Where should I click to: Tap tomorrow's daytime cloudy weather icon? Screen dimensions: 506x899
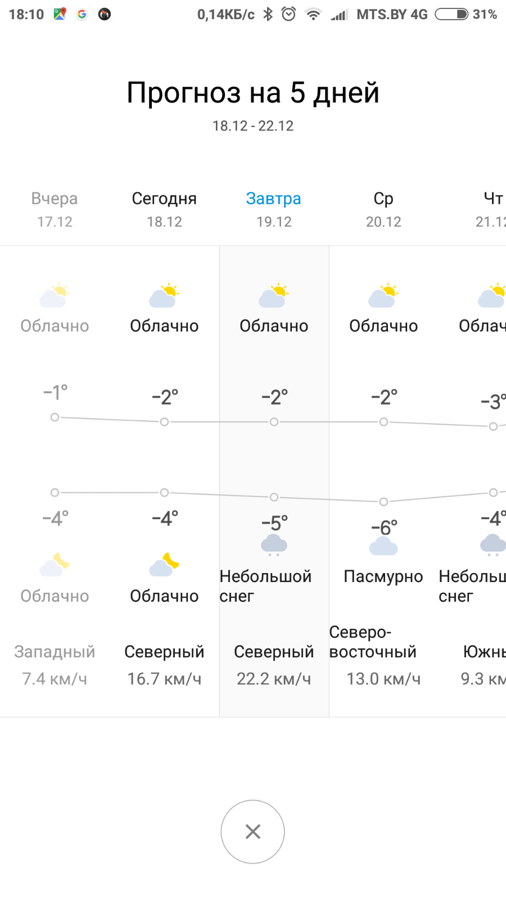tap(273, 296)
